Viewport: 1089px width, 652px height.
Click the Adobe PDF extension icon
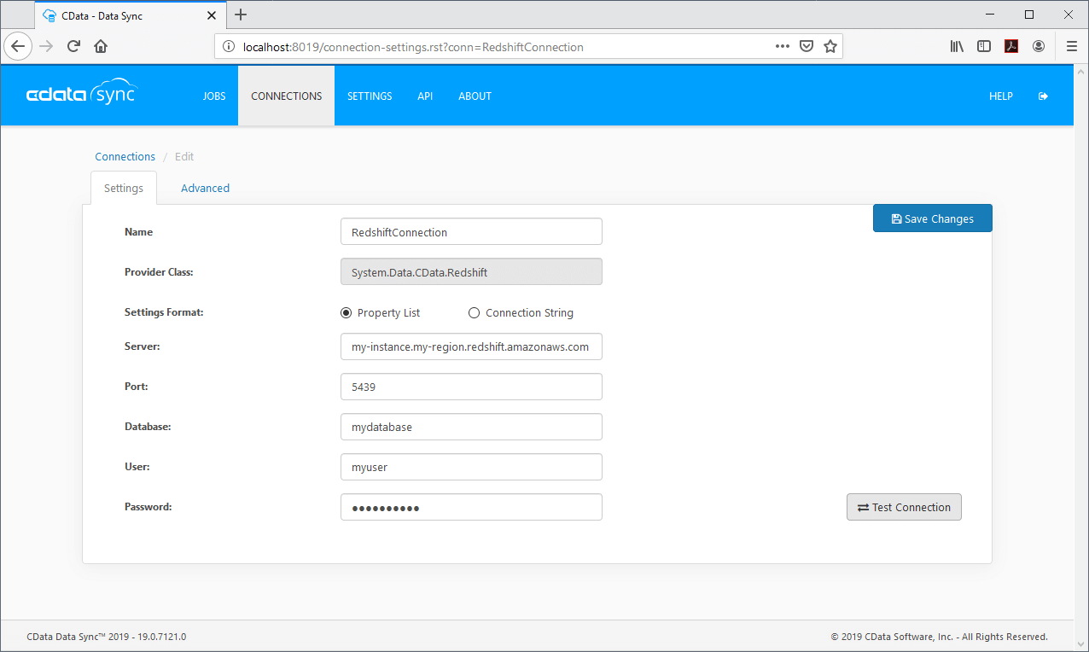click(x=1011, y=46)
